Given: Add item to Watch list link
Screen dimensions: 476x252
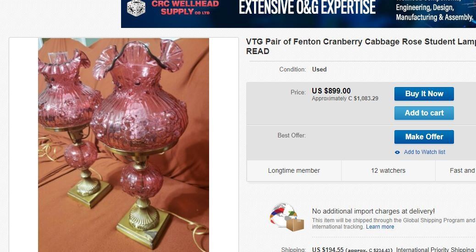Looking at the screenshot, I should point(424,152).
